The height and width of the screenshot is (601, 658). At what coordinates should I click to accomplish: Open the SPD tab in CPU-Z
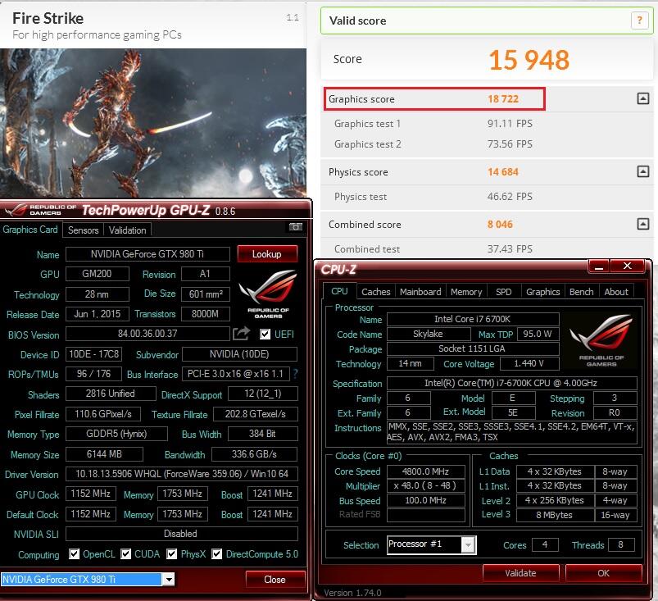coord(504,292)
